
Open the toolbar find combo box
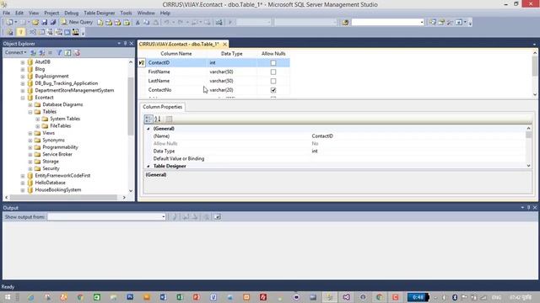(388, 23)
